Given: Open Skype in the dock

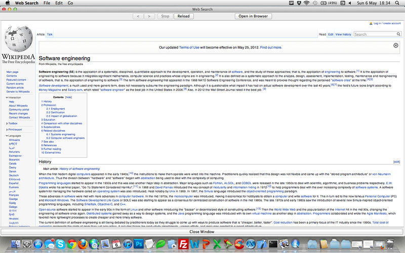Looking at the screenshot, I should coord(60,244).
